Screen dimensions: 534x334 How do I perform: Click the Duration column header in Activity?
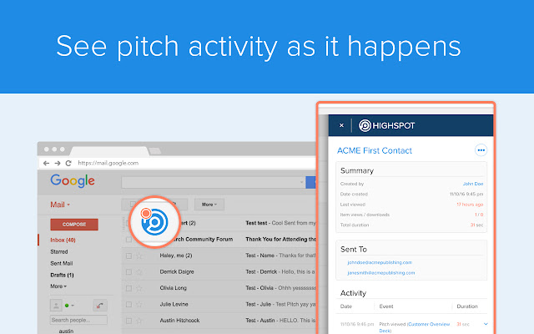[x=467, y=306]
